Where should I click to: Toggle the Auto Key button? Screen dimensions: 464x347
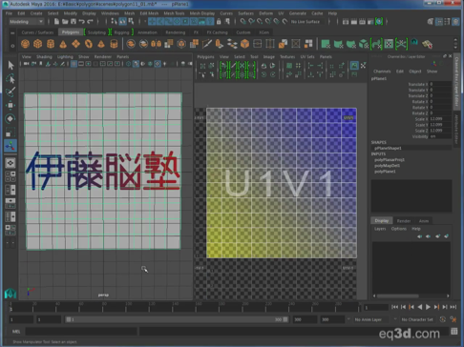point(442,319)
